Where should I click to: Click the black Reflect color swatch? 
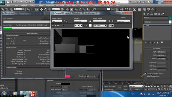66,84
